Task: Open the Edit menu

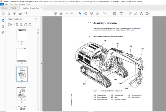Action: 6,4
